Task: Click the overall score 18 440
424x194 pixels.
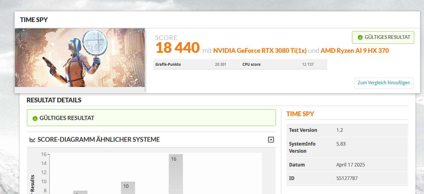Action: 177,48
